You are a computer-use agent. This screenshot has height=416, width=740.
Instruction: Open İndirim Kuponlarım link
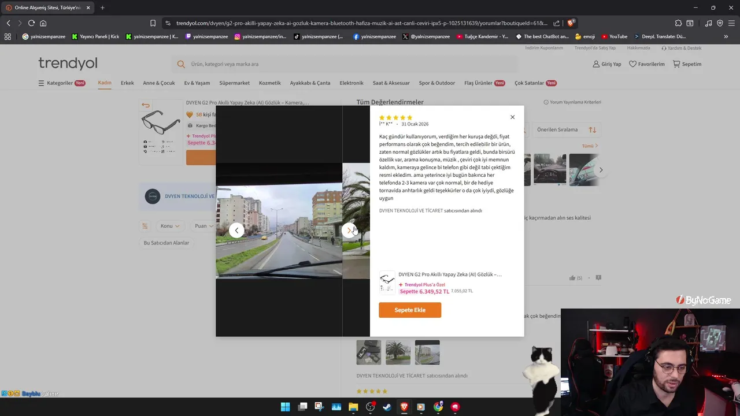pos(544,48)
